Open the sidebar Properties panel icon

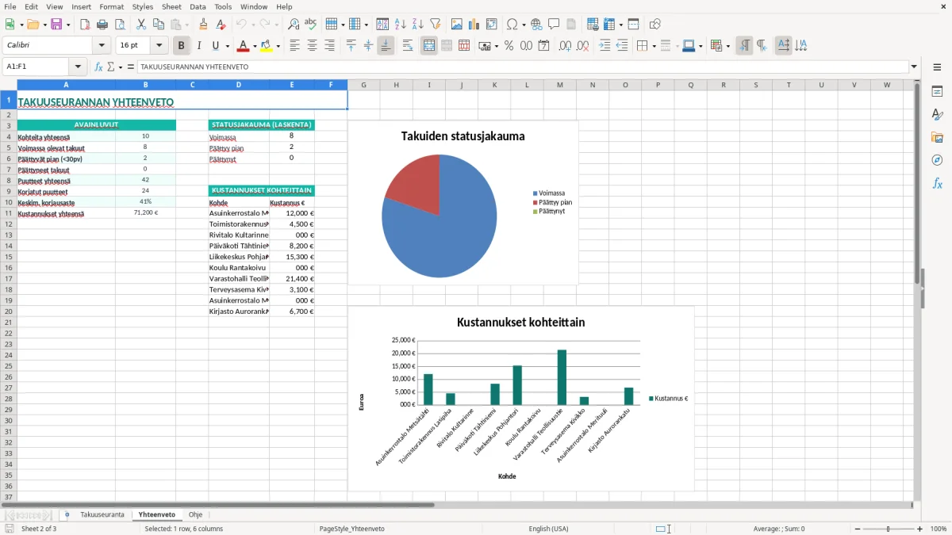click(x=937, y=92)
